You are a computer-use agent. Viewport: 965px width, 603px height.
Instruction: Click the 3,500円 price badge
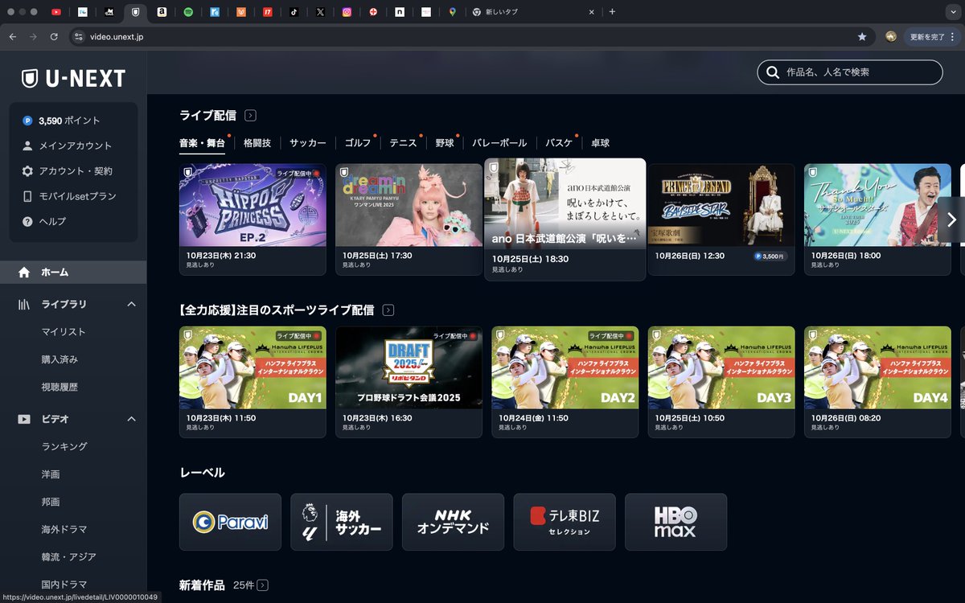pos(770,256)
